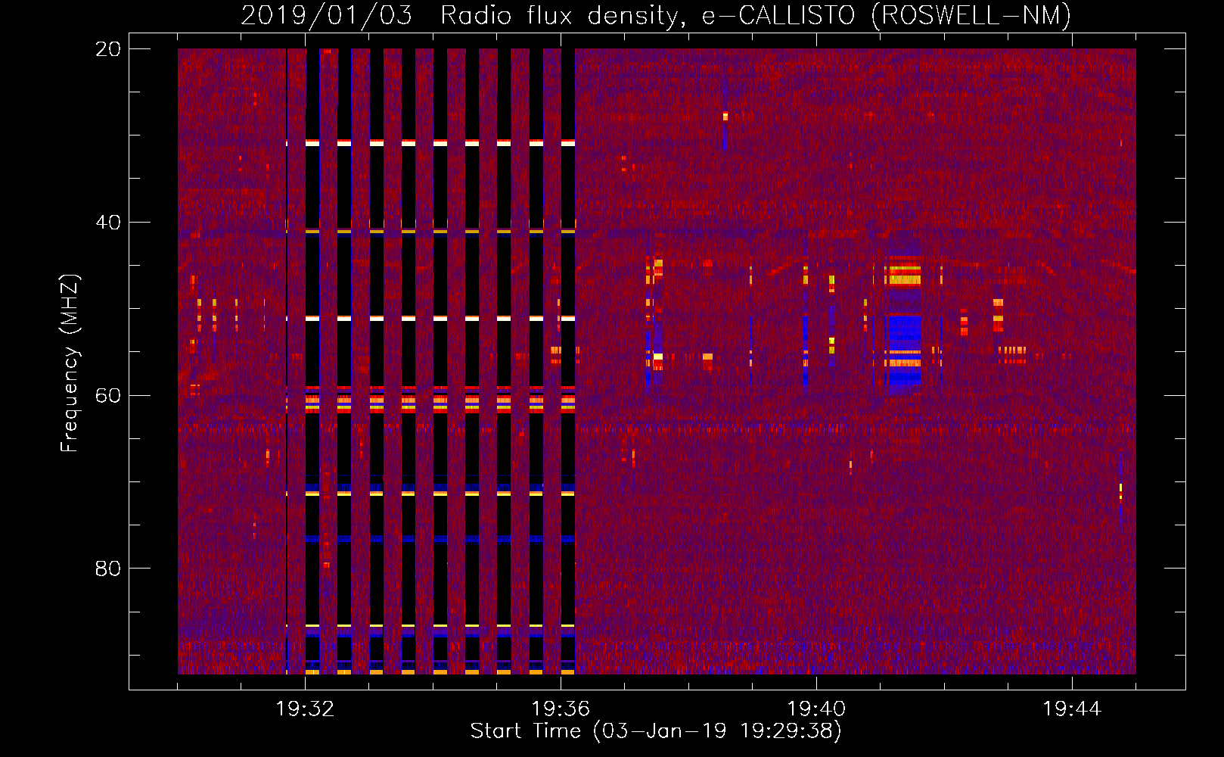The width and height of the screenshot is (1224, 757).
Task: Click the "Start Time (03-Jan-19 19:29:38)" label
Action: pos(656,731)
